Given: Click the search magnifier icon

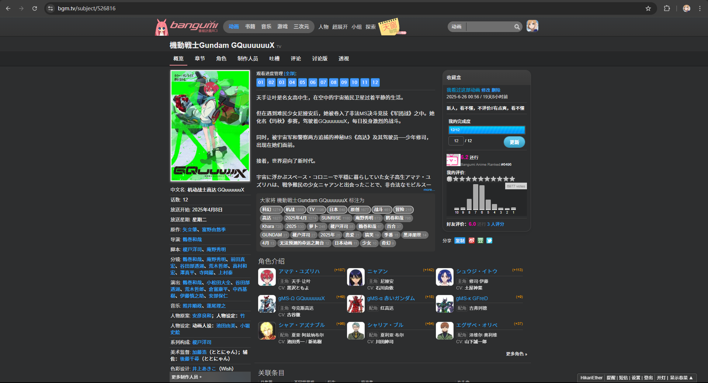Looking at the screenshot, I should (517, 27).
